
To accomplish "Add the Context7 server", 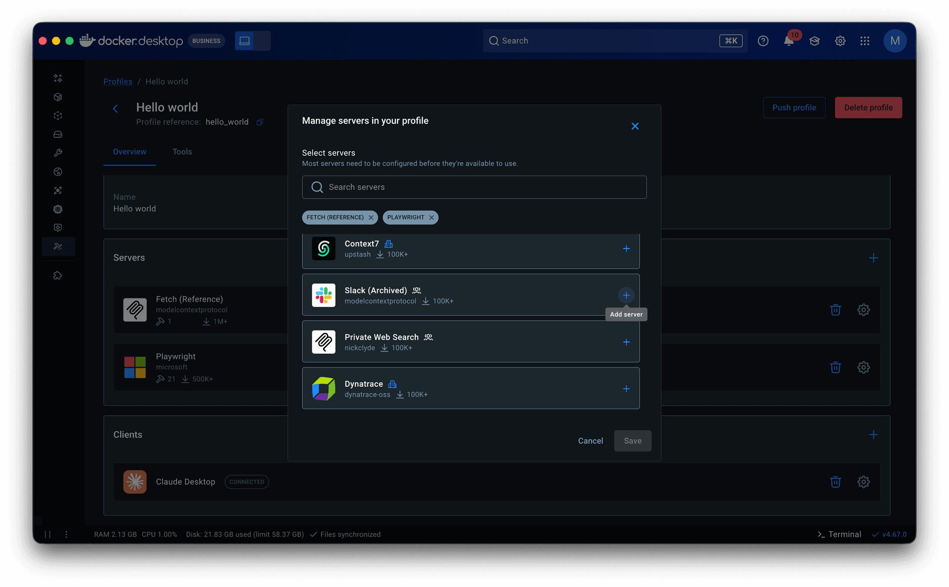I will click(626, 249).
